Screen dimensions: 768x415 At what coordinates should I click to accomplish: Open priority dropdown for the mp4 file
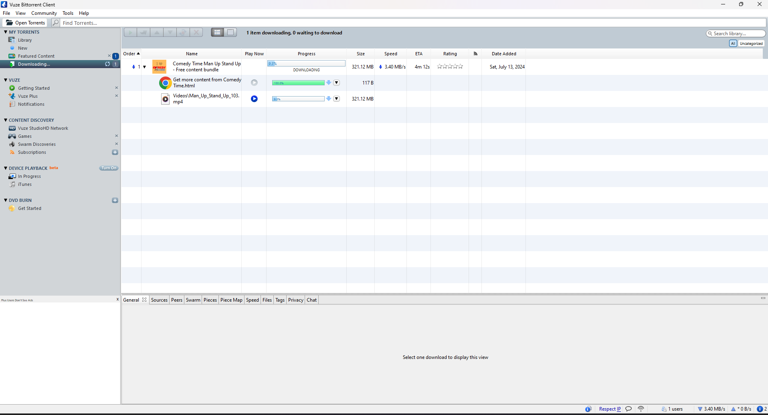pyautogui.click(x=336, y=99)
